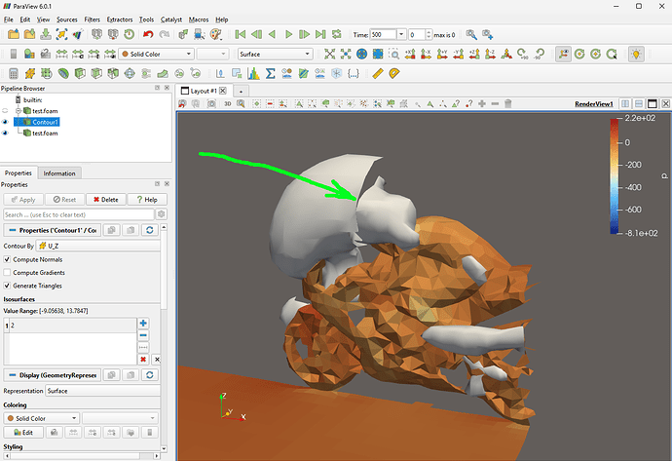This screenshot has width=672, height=461.
Task: Click the Delete button
Action: (x=105, y=199)
